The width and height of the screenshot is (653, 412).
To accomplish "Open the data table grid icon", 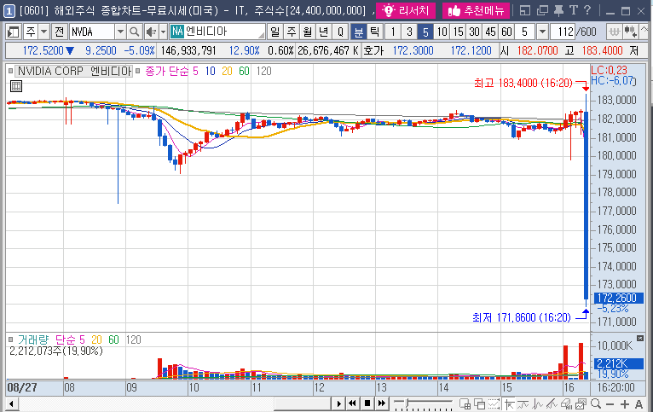I will [16, 86].
